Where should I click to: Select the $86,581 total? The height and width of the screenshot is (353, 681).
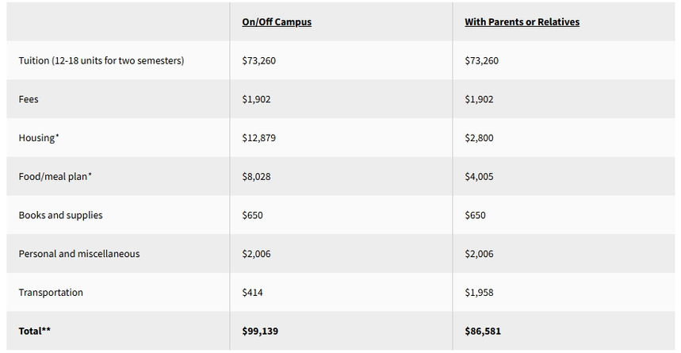[x=483, y=331]
